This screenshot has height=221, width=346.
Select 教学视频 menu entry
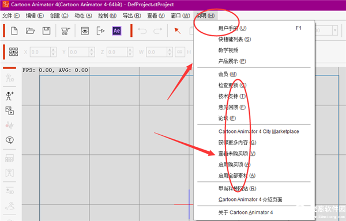pyautogui.click(x=254, y=50)
